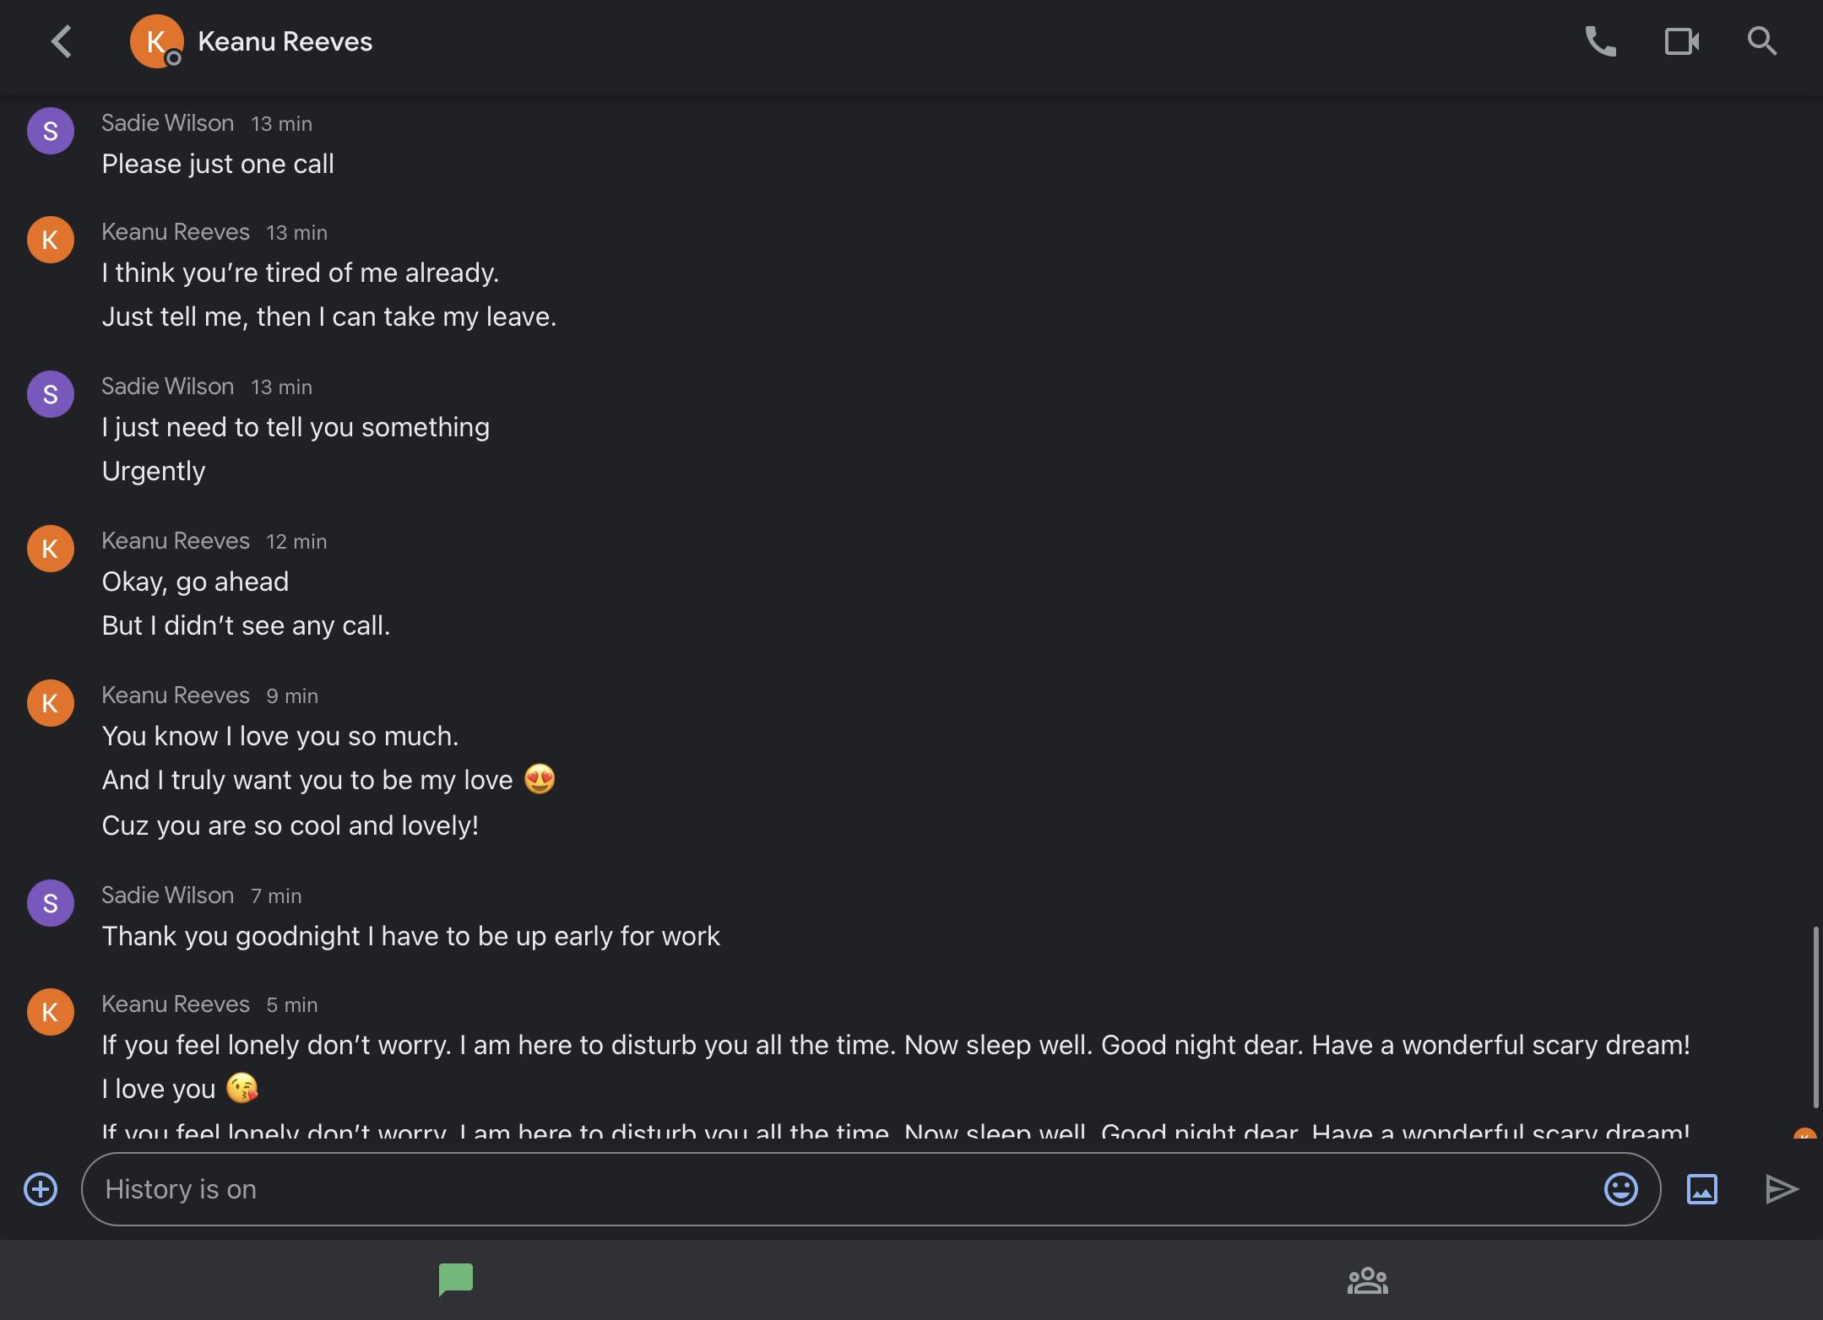Attach an image to the message
The height and width of the screenshot is (1320, 1823).
click(x=1701, y=1189)
